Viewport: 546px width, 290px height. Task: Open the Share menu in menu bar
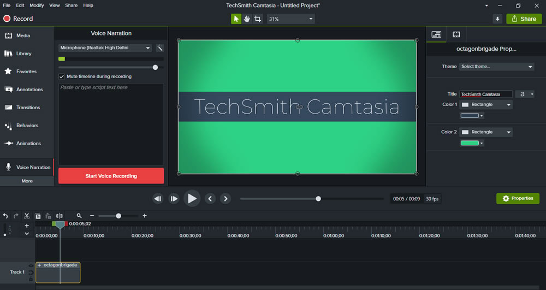click(72, 5)
